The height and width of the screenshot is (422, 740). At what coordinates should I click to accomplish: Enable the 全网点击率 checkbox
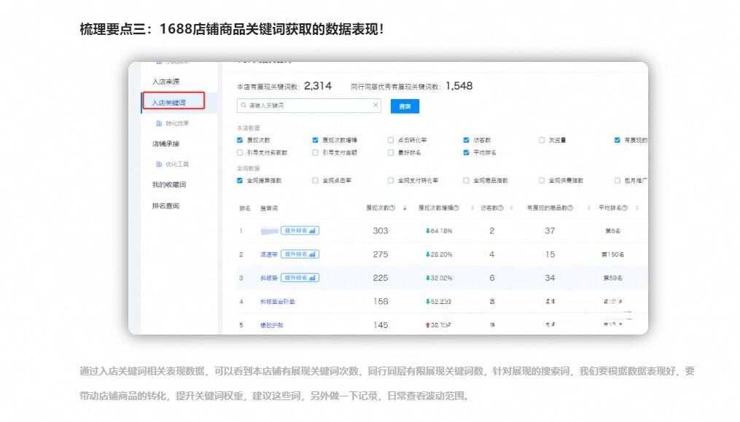pos(315,180)
